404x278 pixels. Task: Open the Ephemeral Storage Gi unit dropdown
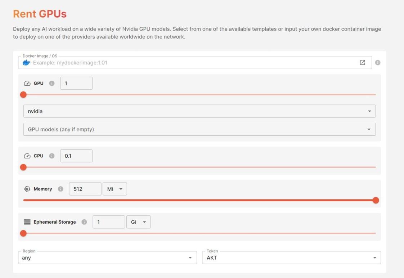pos(138,222)
